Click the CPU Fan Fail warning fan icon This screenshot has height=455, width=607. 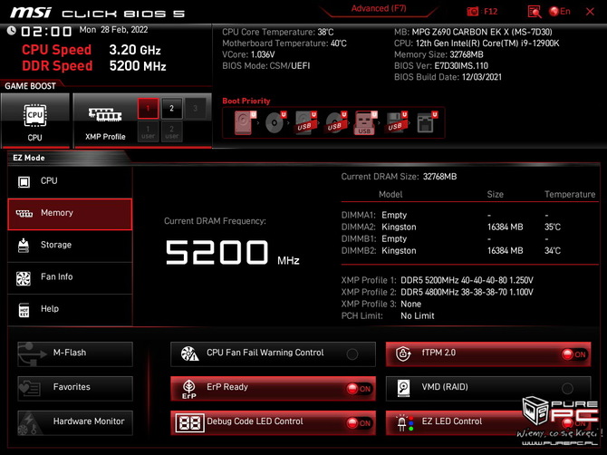pyautogui.click(x=189, y=353)
